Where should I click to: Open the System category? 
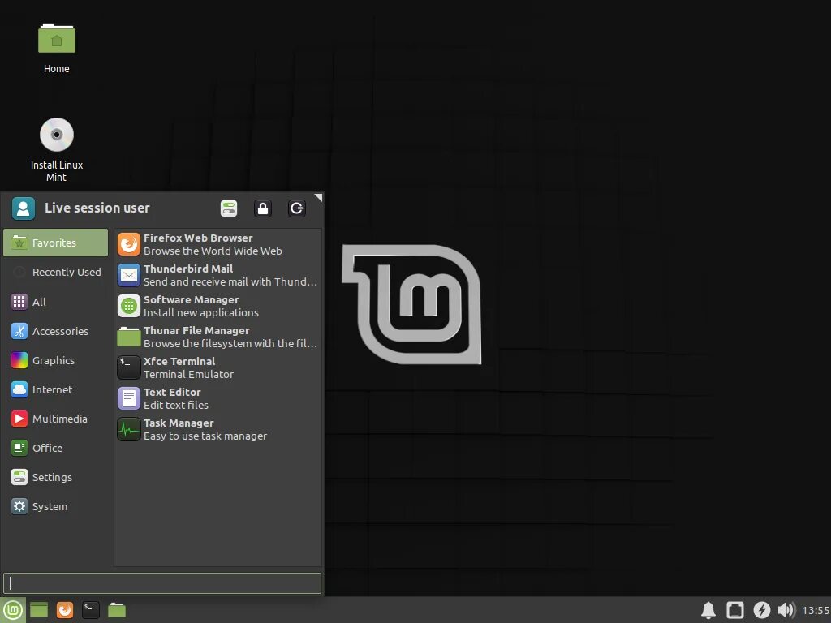click(56, 506)
